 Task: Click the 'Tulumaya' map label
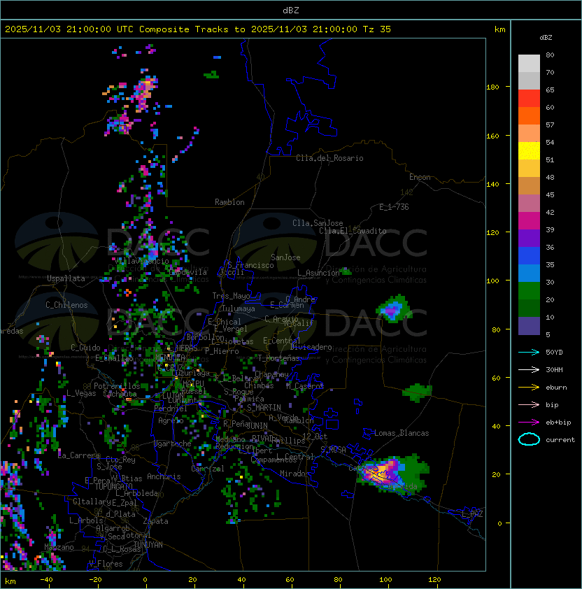point(239,308)
